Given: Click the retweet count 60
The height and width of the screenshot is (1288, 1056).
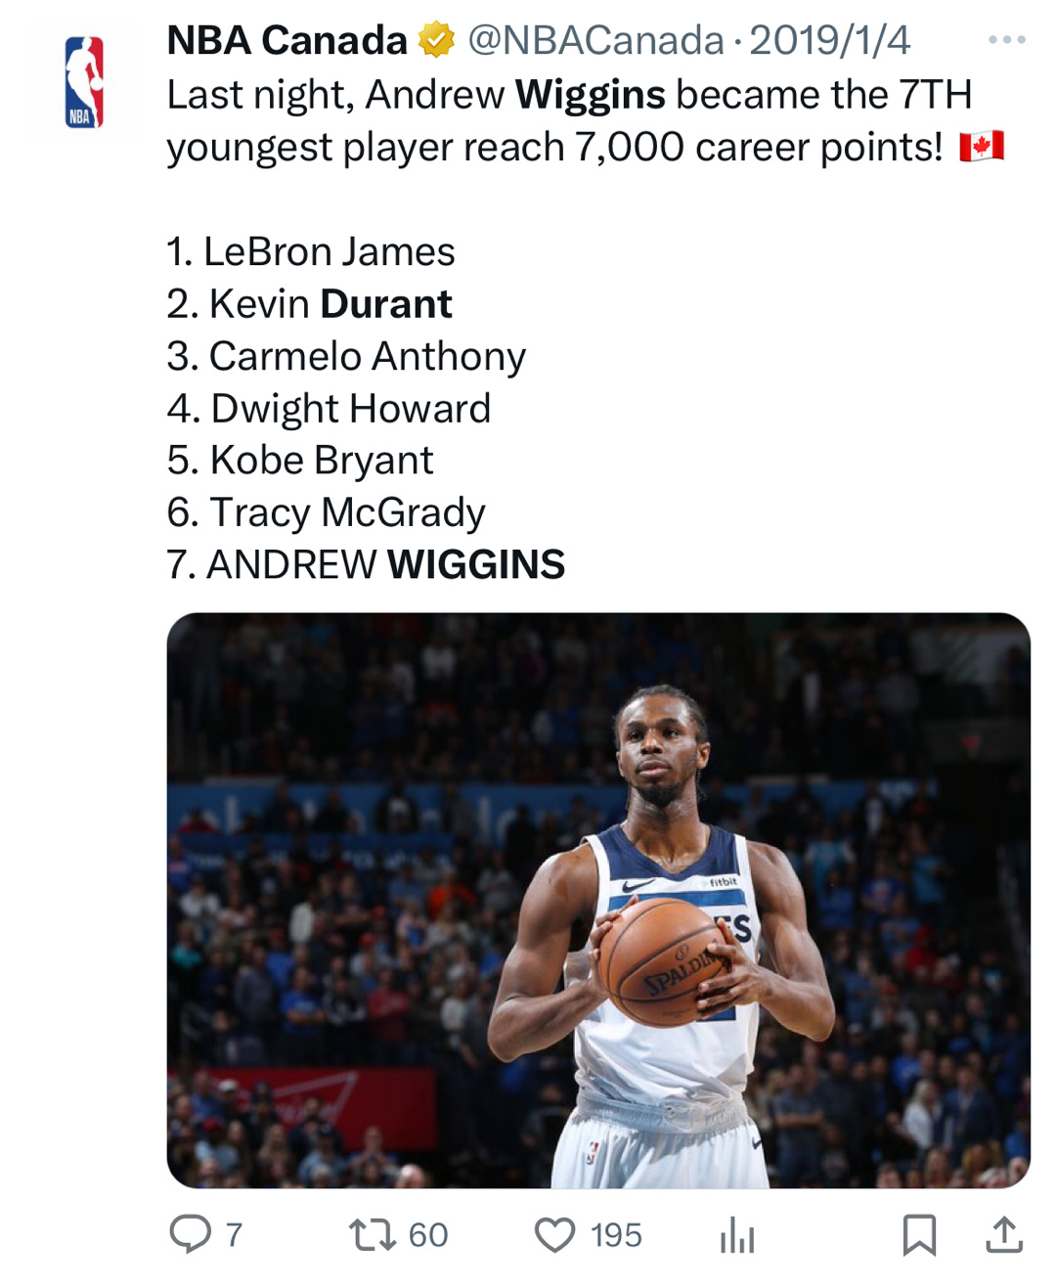Looking at the screenshot, I should click(427, 1235).
